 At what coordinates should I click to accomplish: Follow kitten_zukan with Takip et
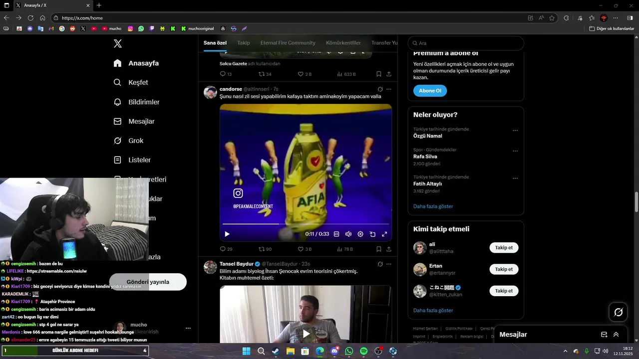pyautogui.click(x=504, y=291)
